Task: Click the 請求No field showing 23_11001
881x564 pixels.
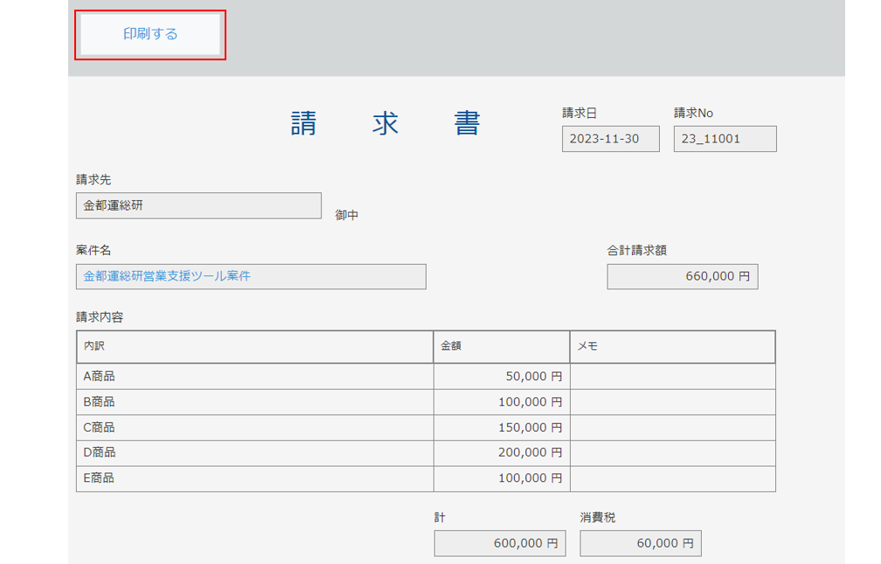Action: [725, 139]
